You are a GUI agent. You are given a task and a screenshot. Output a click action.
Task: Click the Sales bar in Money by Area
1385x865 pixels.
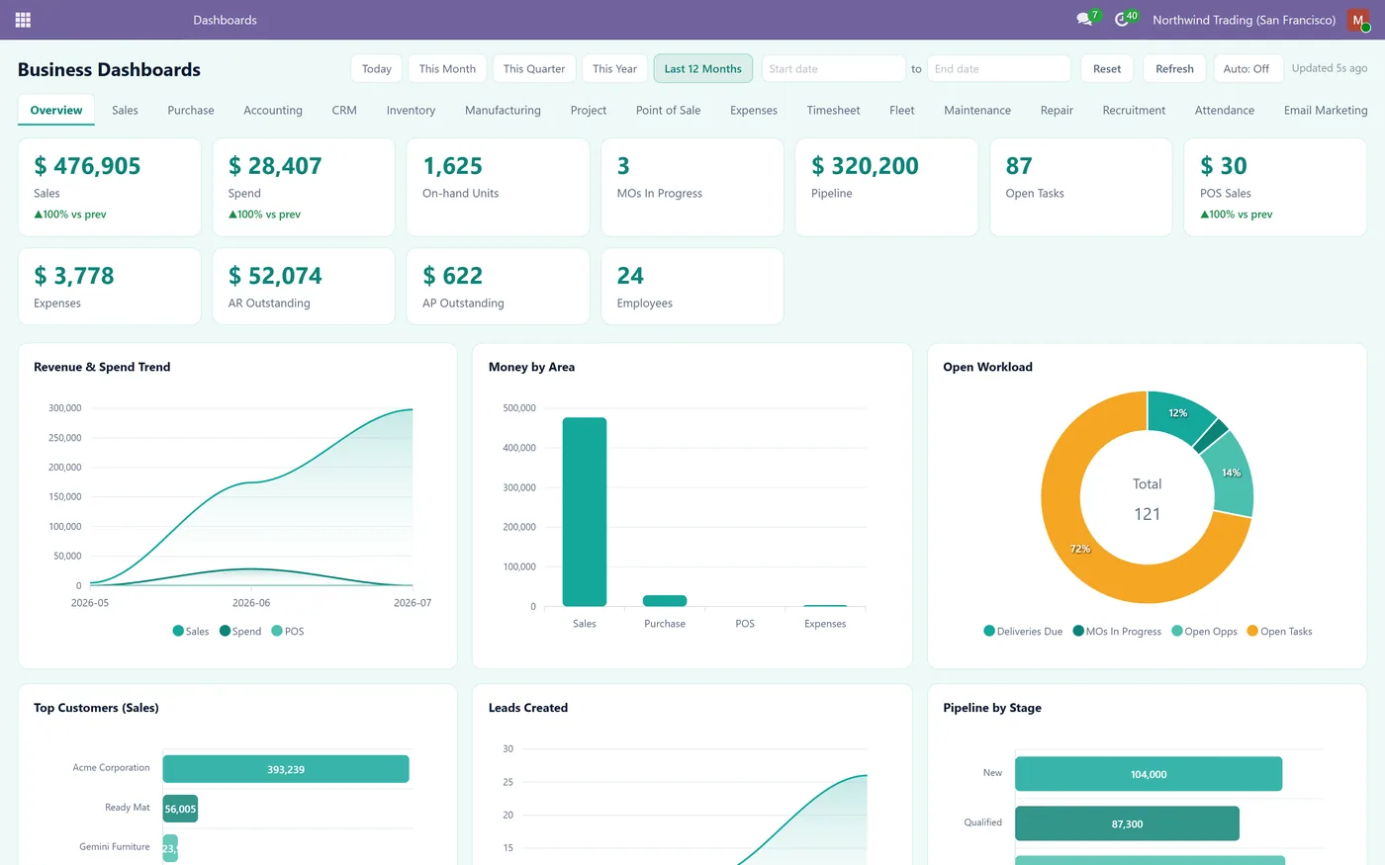pos(585,511)
